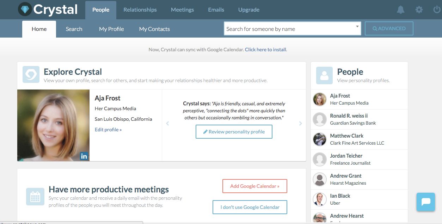Click the Crystal diamond logo icon
This screenshot has width=442, height=224.
(25, 9)
